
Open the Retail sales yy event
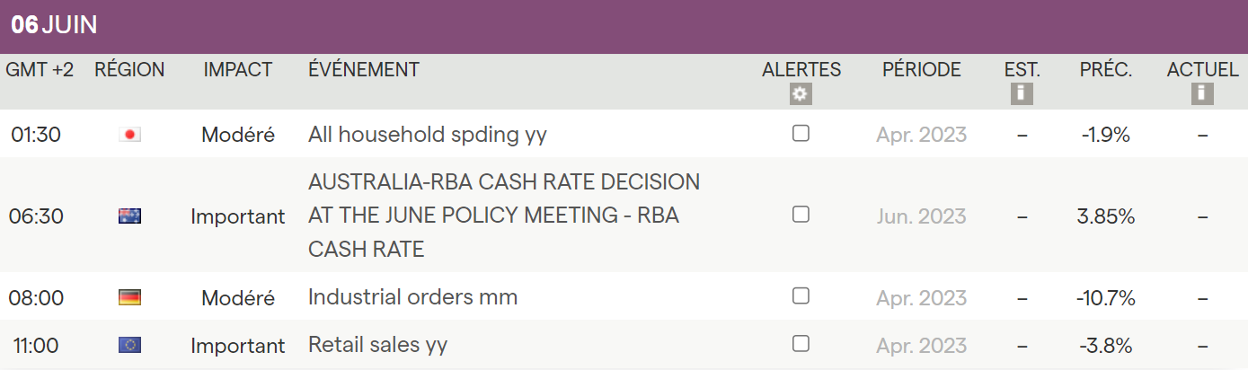click(377, 345)
